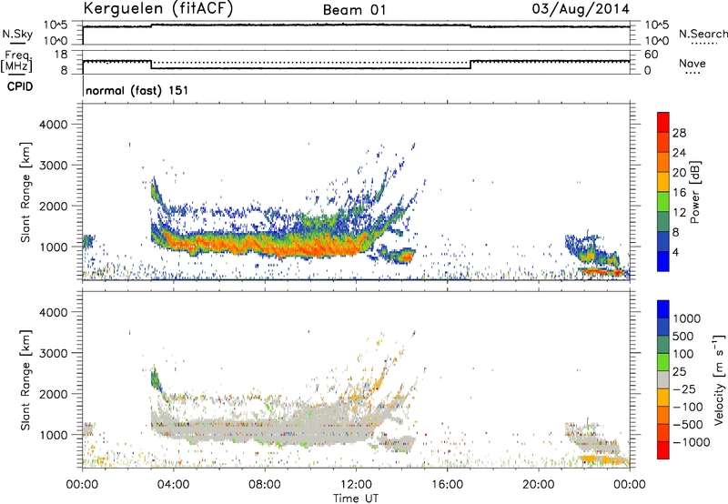728x504 pixels.
Task: Click the blue bottom segment of power colorbar
Action: pyautogui.click(x=663, y=261)
